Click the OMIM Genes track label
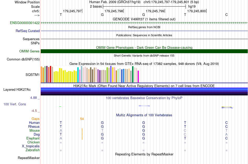248x164 pixels. pos(29,51)
